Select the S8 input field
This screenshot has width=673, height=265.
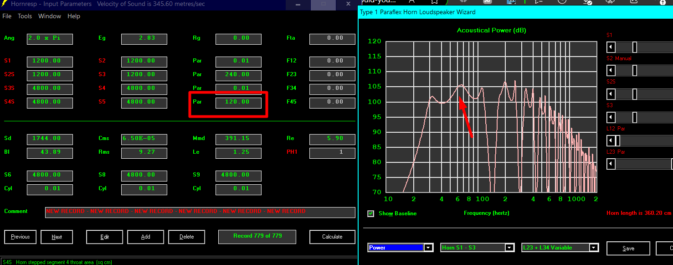coord(144,176)
